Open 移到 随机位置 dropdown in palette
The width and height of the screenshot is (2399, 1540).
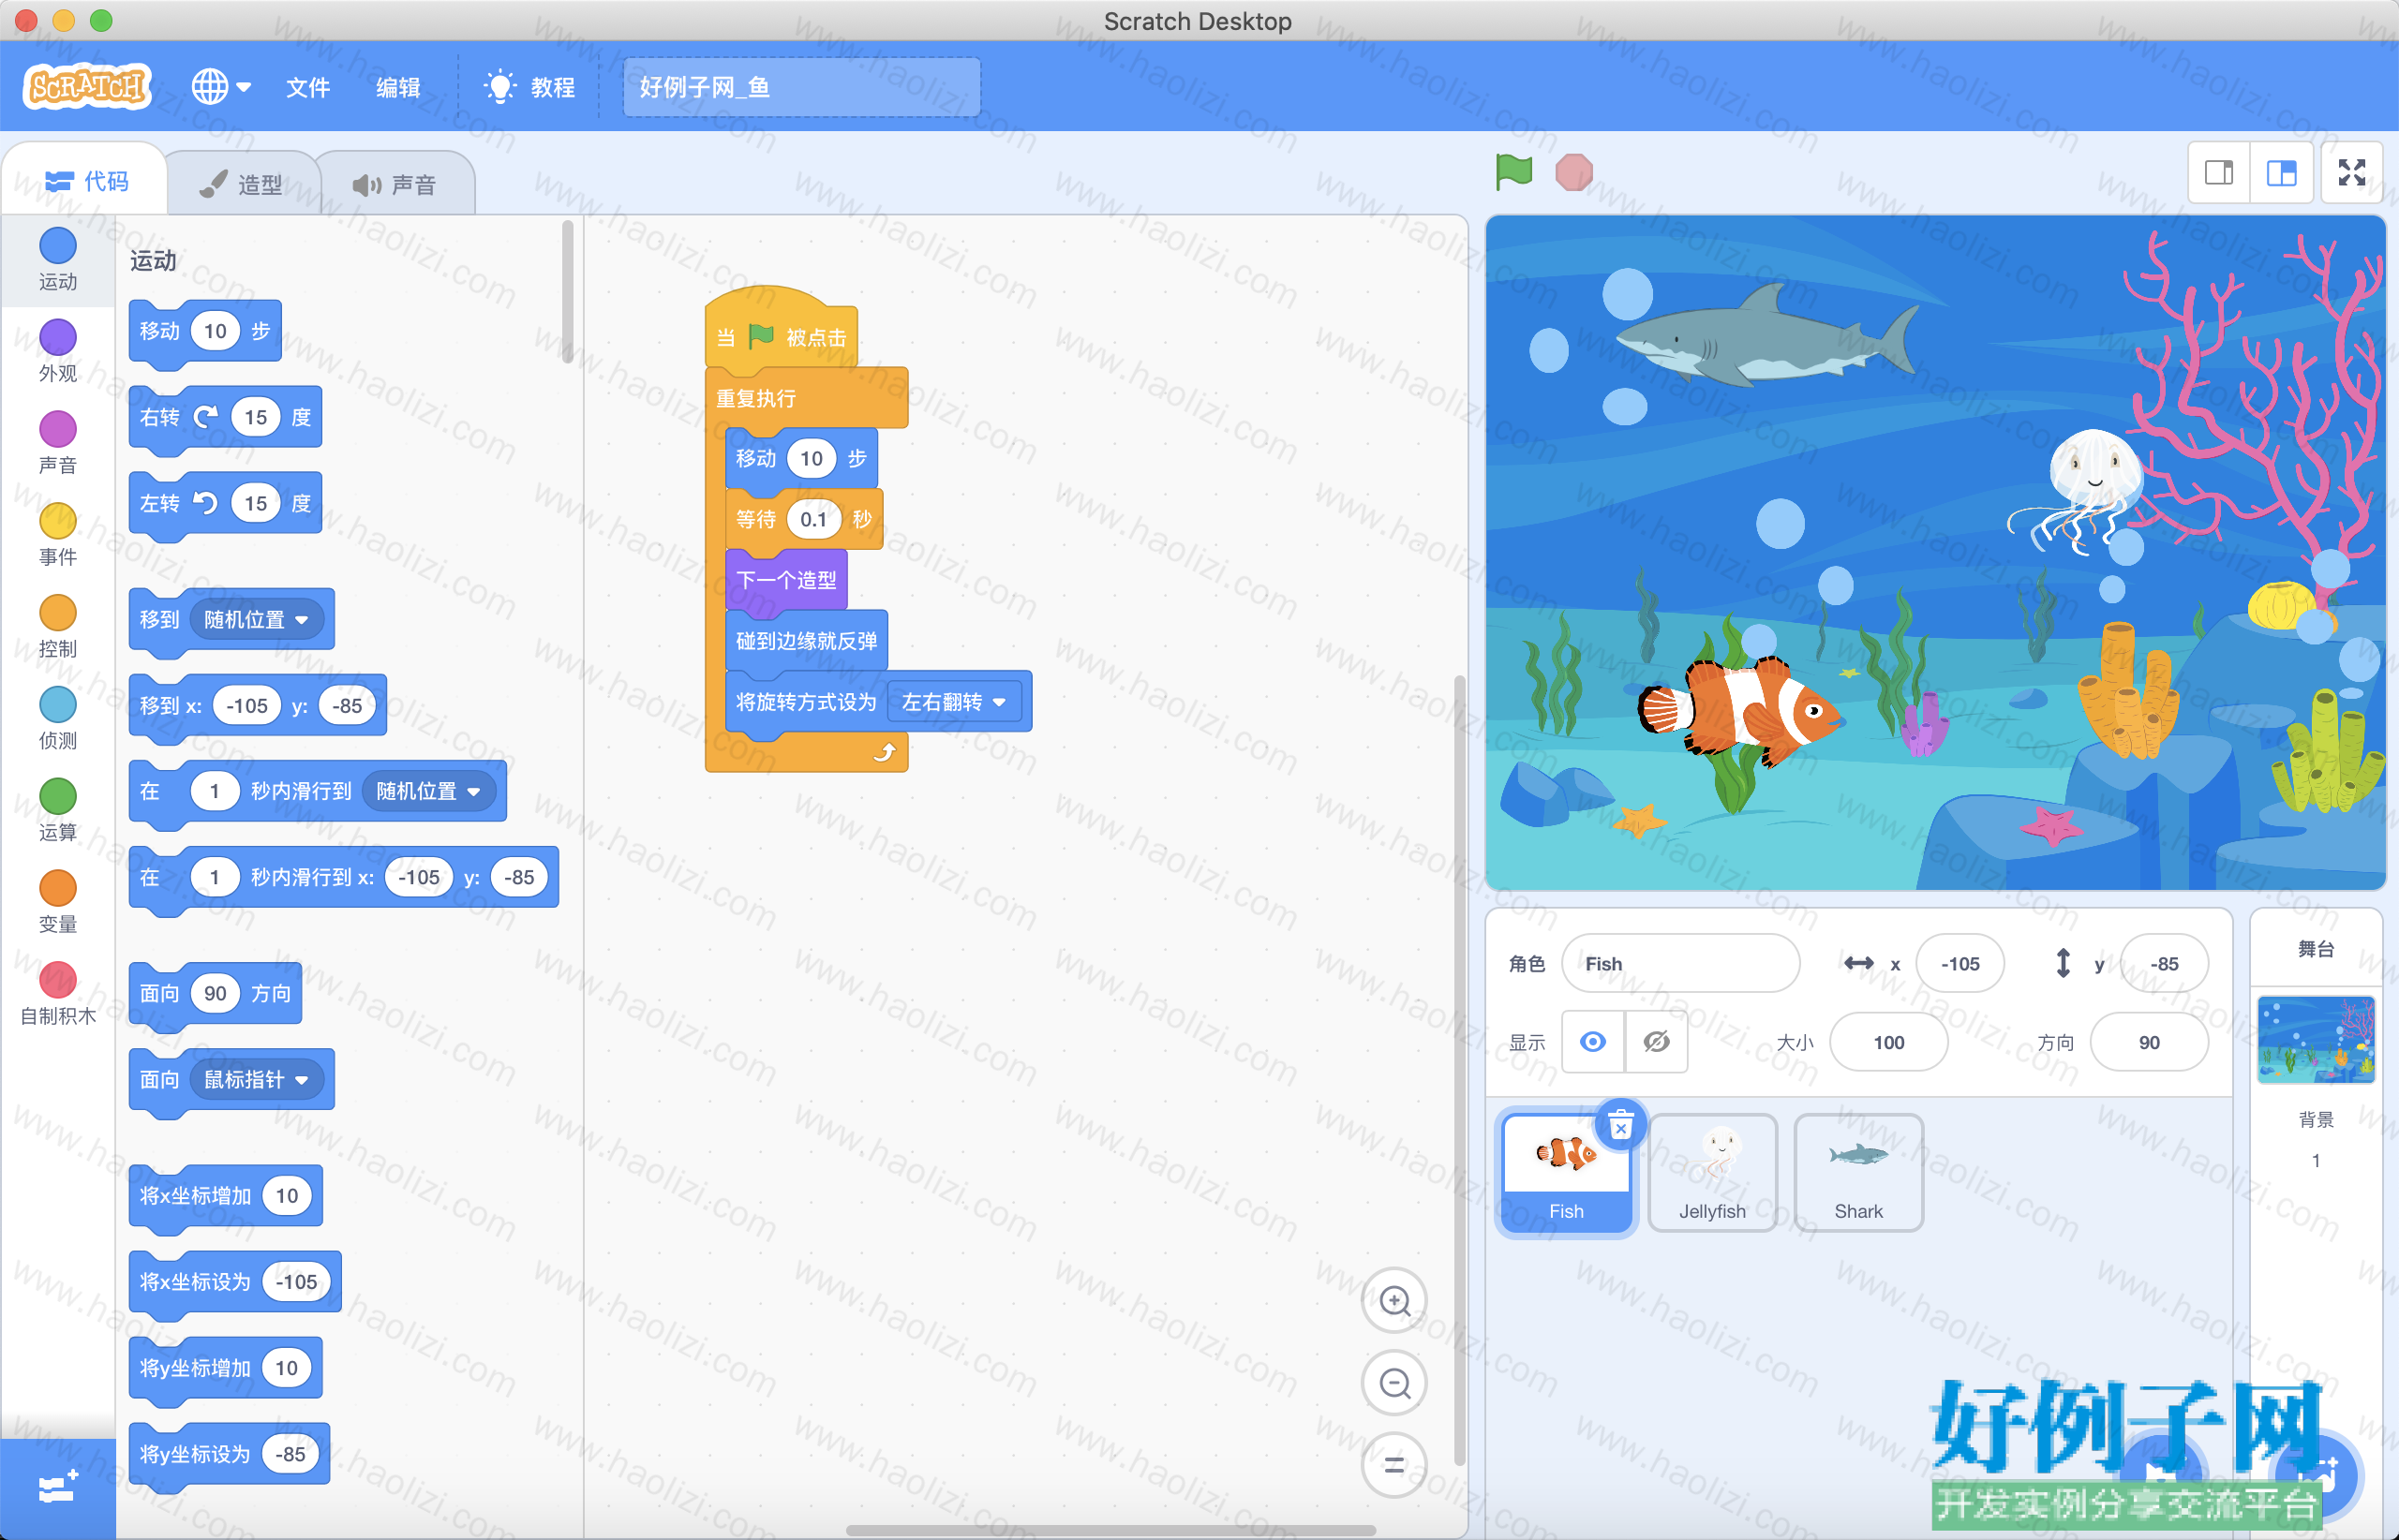[x=257, y=620]
